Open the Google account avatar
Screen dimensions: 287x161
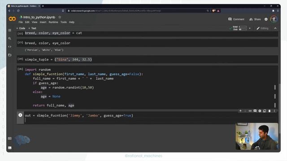(274, 19)
